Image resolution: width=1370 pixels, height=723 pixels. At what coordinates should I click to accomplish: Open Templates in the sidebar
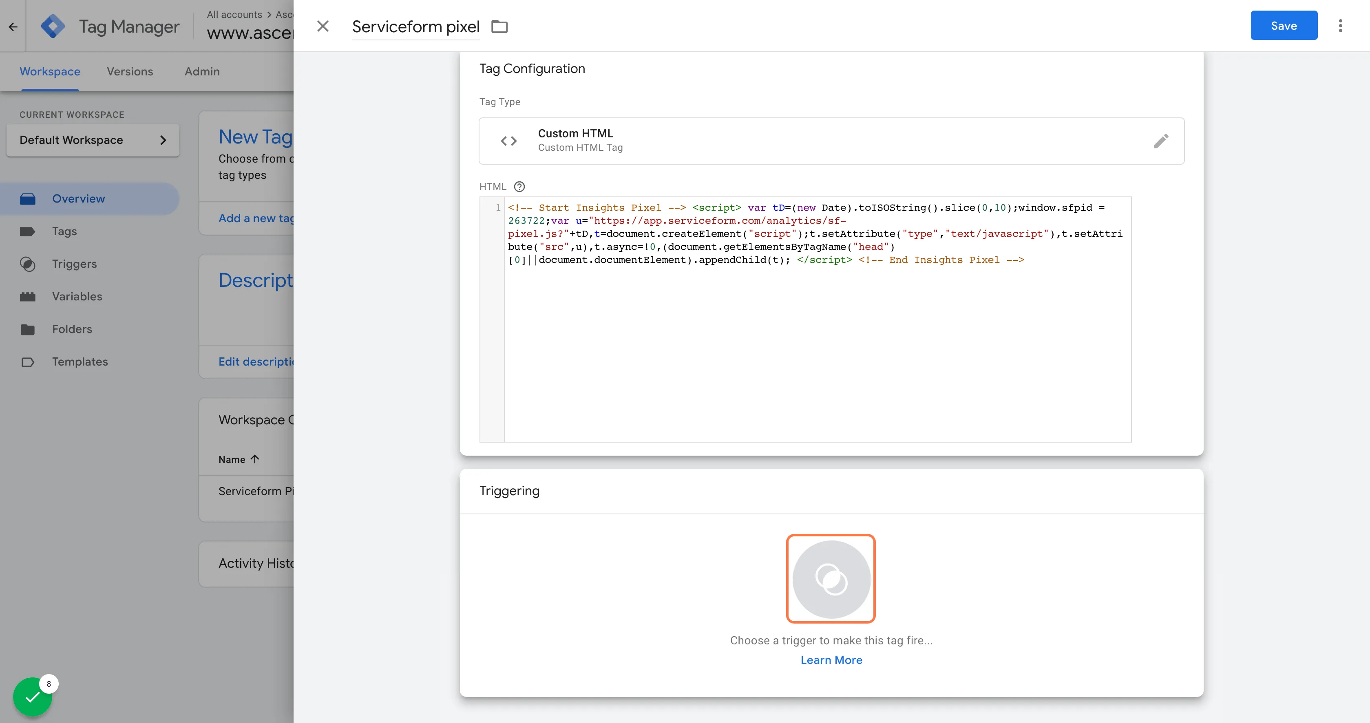[80, 362]
